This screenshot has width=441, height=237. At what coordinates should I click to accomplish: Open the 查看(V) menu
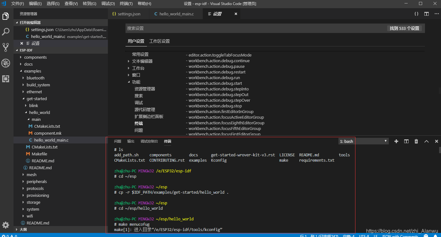[71, 3]
